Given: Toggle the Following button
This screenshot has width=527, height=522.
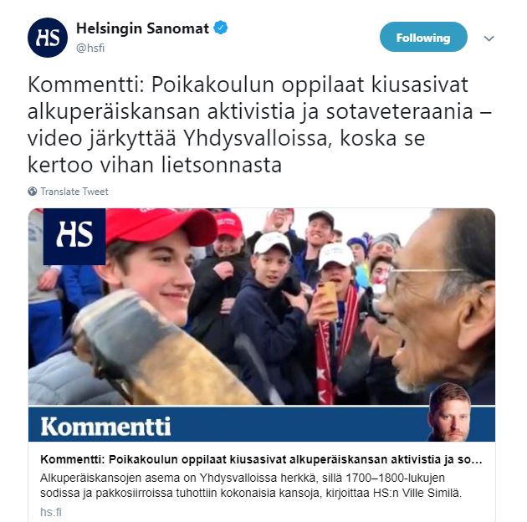Looking at the screenshot, I should (x=423, y=38).
